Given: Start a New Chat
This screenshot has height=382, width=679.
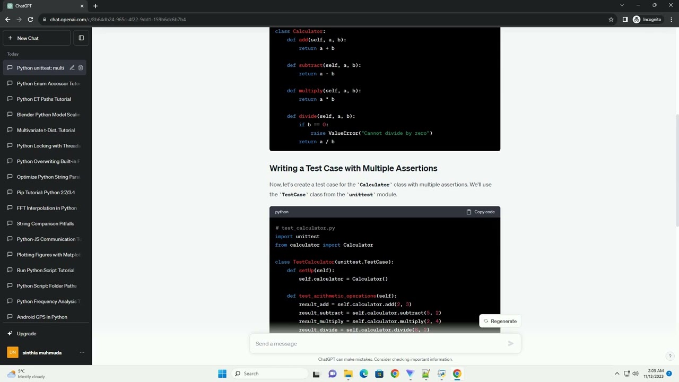Looking at the screenshot, I should click(37, 38).
